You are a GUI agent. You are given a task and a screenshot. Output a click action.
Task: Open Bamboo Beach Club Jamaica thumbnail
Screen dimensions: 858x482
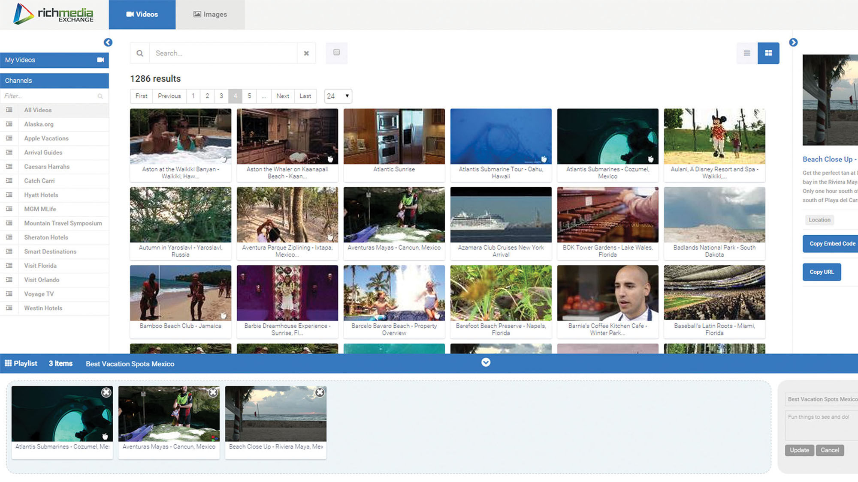(180, 293)
